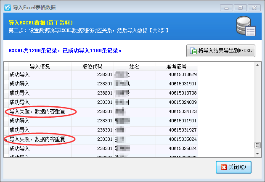Click the app icon in title bar
Screen dimensions: 265x182
pyautogui.click(x=7, y=7)
